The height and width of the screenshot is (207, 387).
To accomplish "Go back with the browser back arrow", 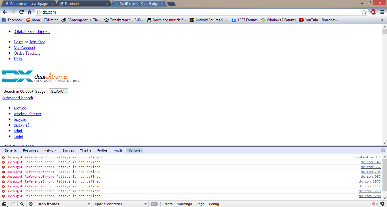I will pyautogui.click(x=5, y=12).
